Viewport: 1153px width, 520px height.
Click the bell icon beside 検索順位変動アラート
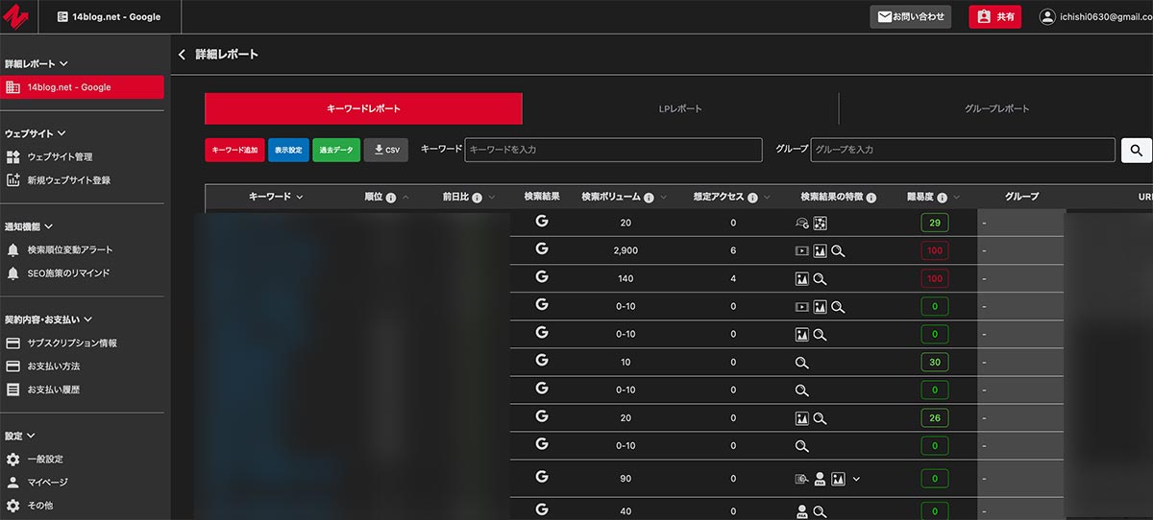point(12,249)
